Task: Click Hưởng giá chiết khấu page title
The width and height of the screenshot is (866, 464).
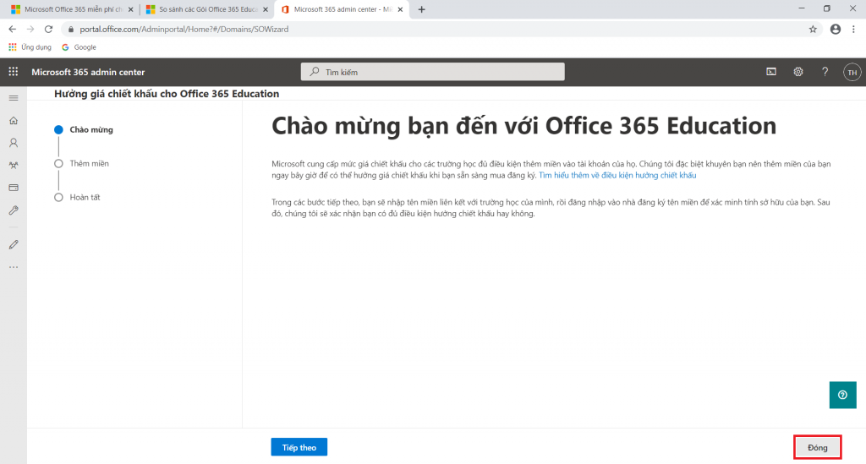Action: click(167, 94)
